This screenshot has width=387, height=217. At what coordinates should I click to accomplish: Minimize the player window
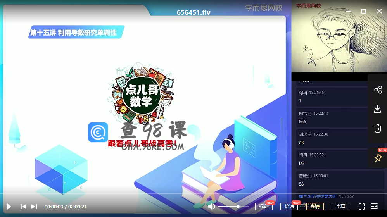(x=348, y=11)
